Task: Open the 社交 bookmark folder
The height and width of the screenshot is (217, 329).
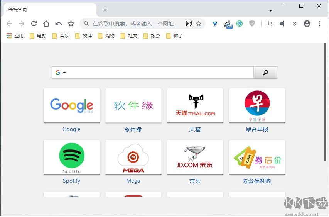Action: tap(129, 36)
